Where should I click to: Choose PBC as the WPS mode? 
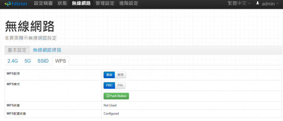coord(109,85)
